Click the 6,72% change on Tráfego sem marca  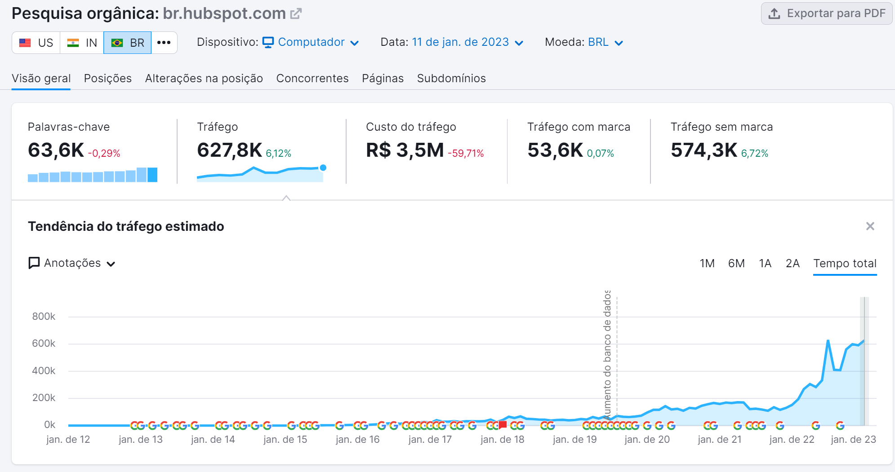coord(755,154)
